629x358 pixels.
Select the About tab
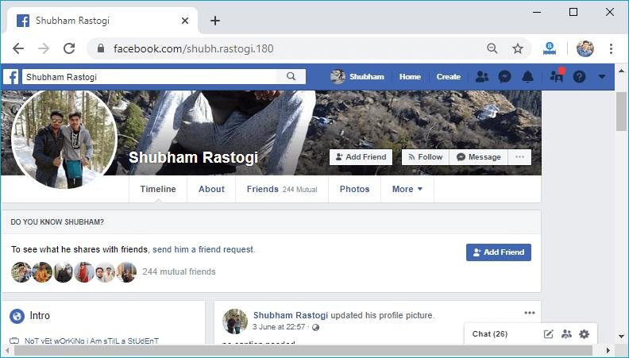211,189
